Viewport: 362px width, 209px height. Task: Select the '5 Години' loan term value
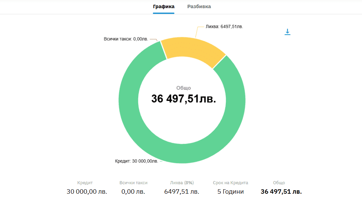pos(231,192)
